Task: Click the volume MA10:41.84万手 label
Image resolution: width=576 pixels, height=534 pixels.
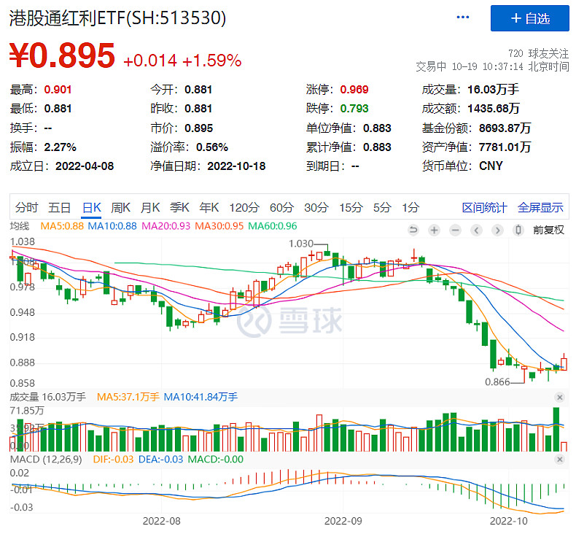Action: tap(201, 398)
